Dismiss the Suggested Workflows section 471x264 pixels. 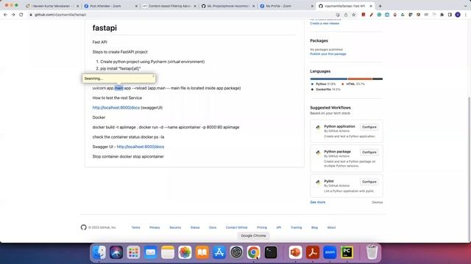click(378, 202)
